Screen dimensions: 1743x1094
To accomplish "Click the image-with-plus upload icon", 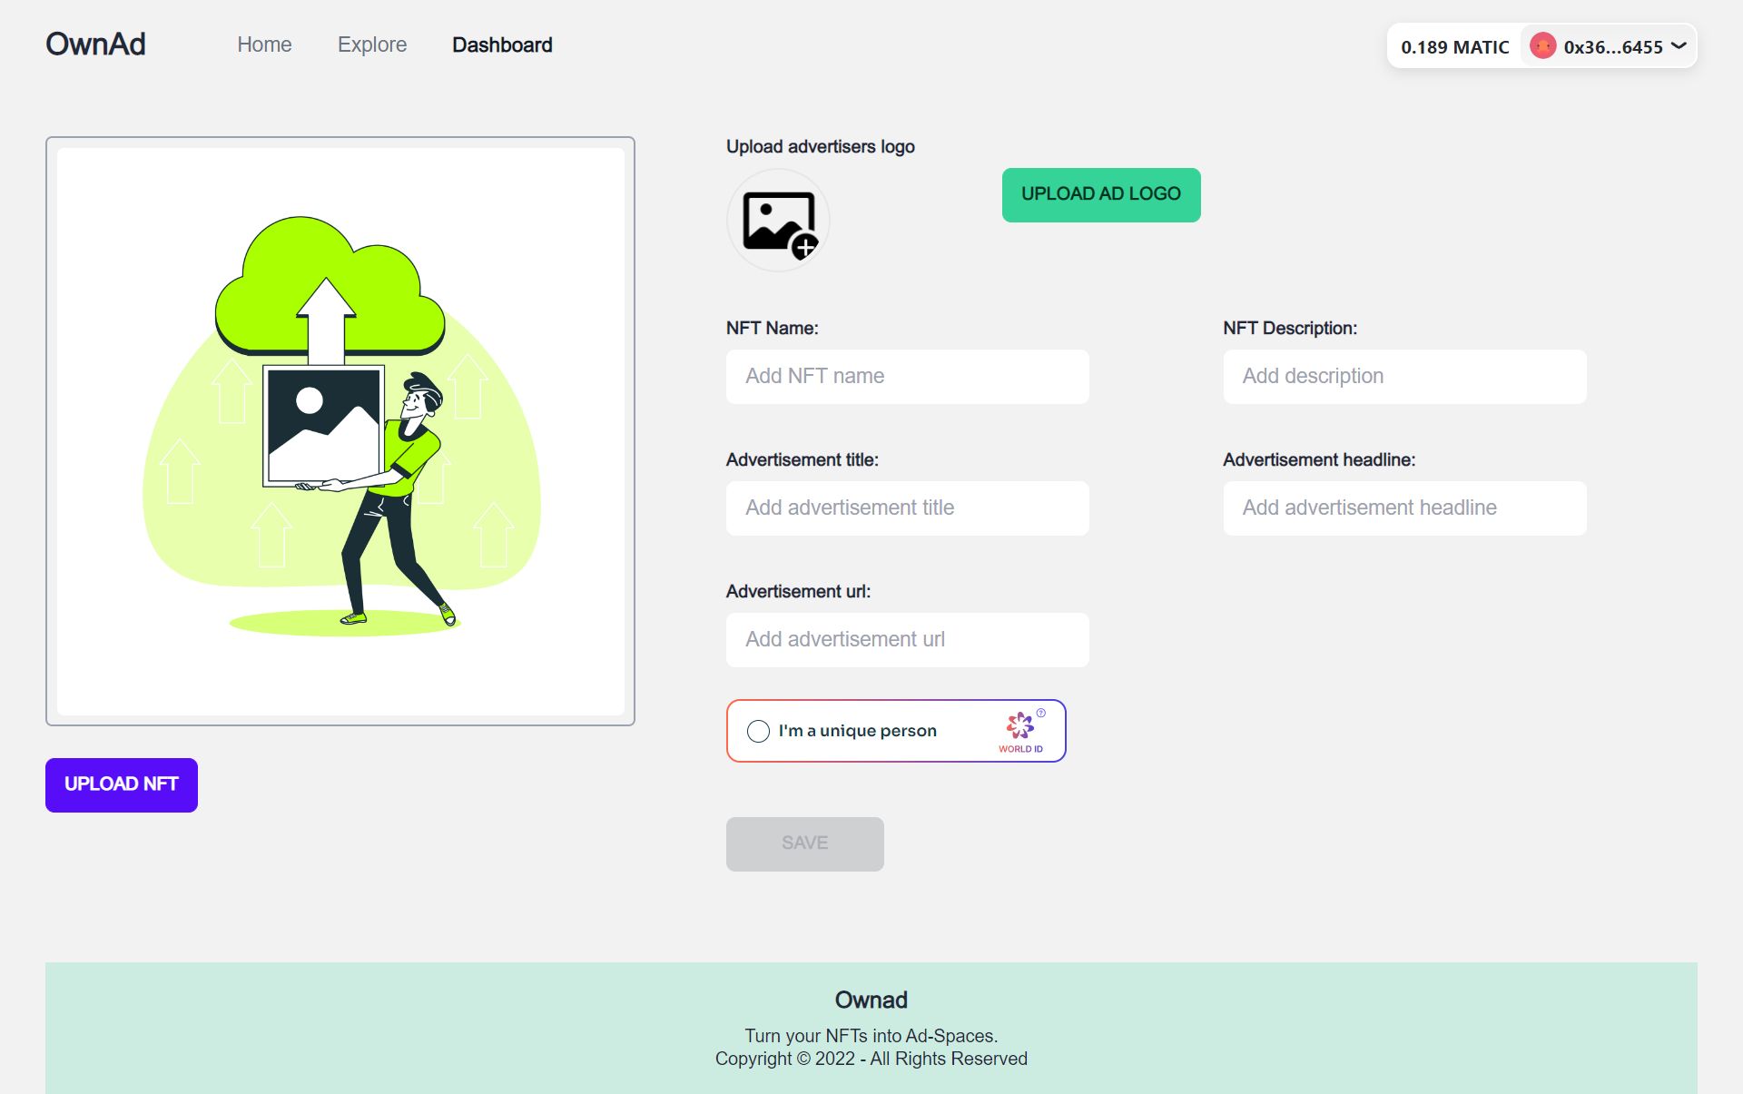I will tap(778, 222).
